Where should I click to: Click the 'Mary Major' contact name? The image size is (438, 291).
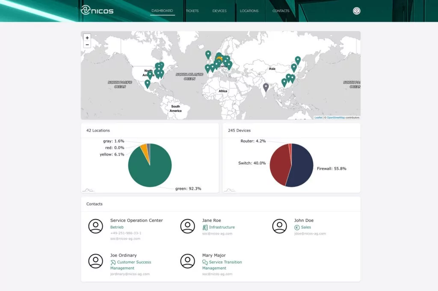(x=214, y=255)
